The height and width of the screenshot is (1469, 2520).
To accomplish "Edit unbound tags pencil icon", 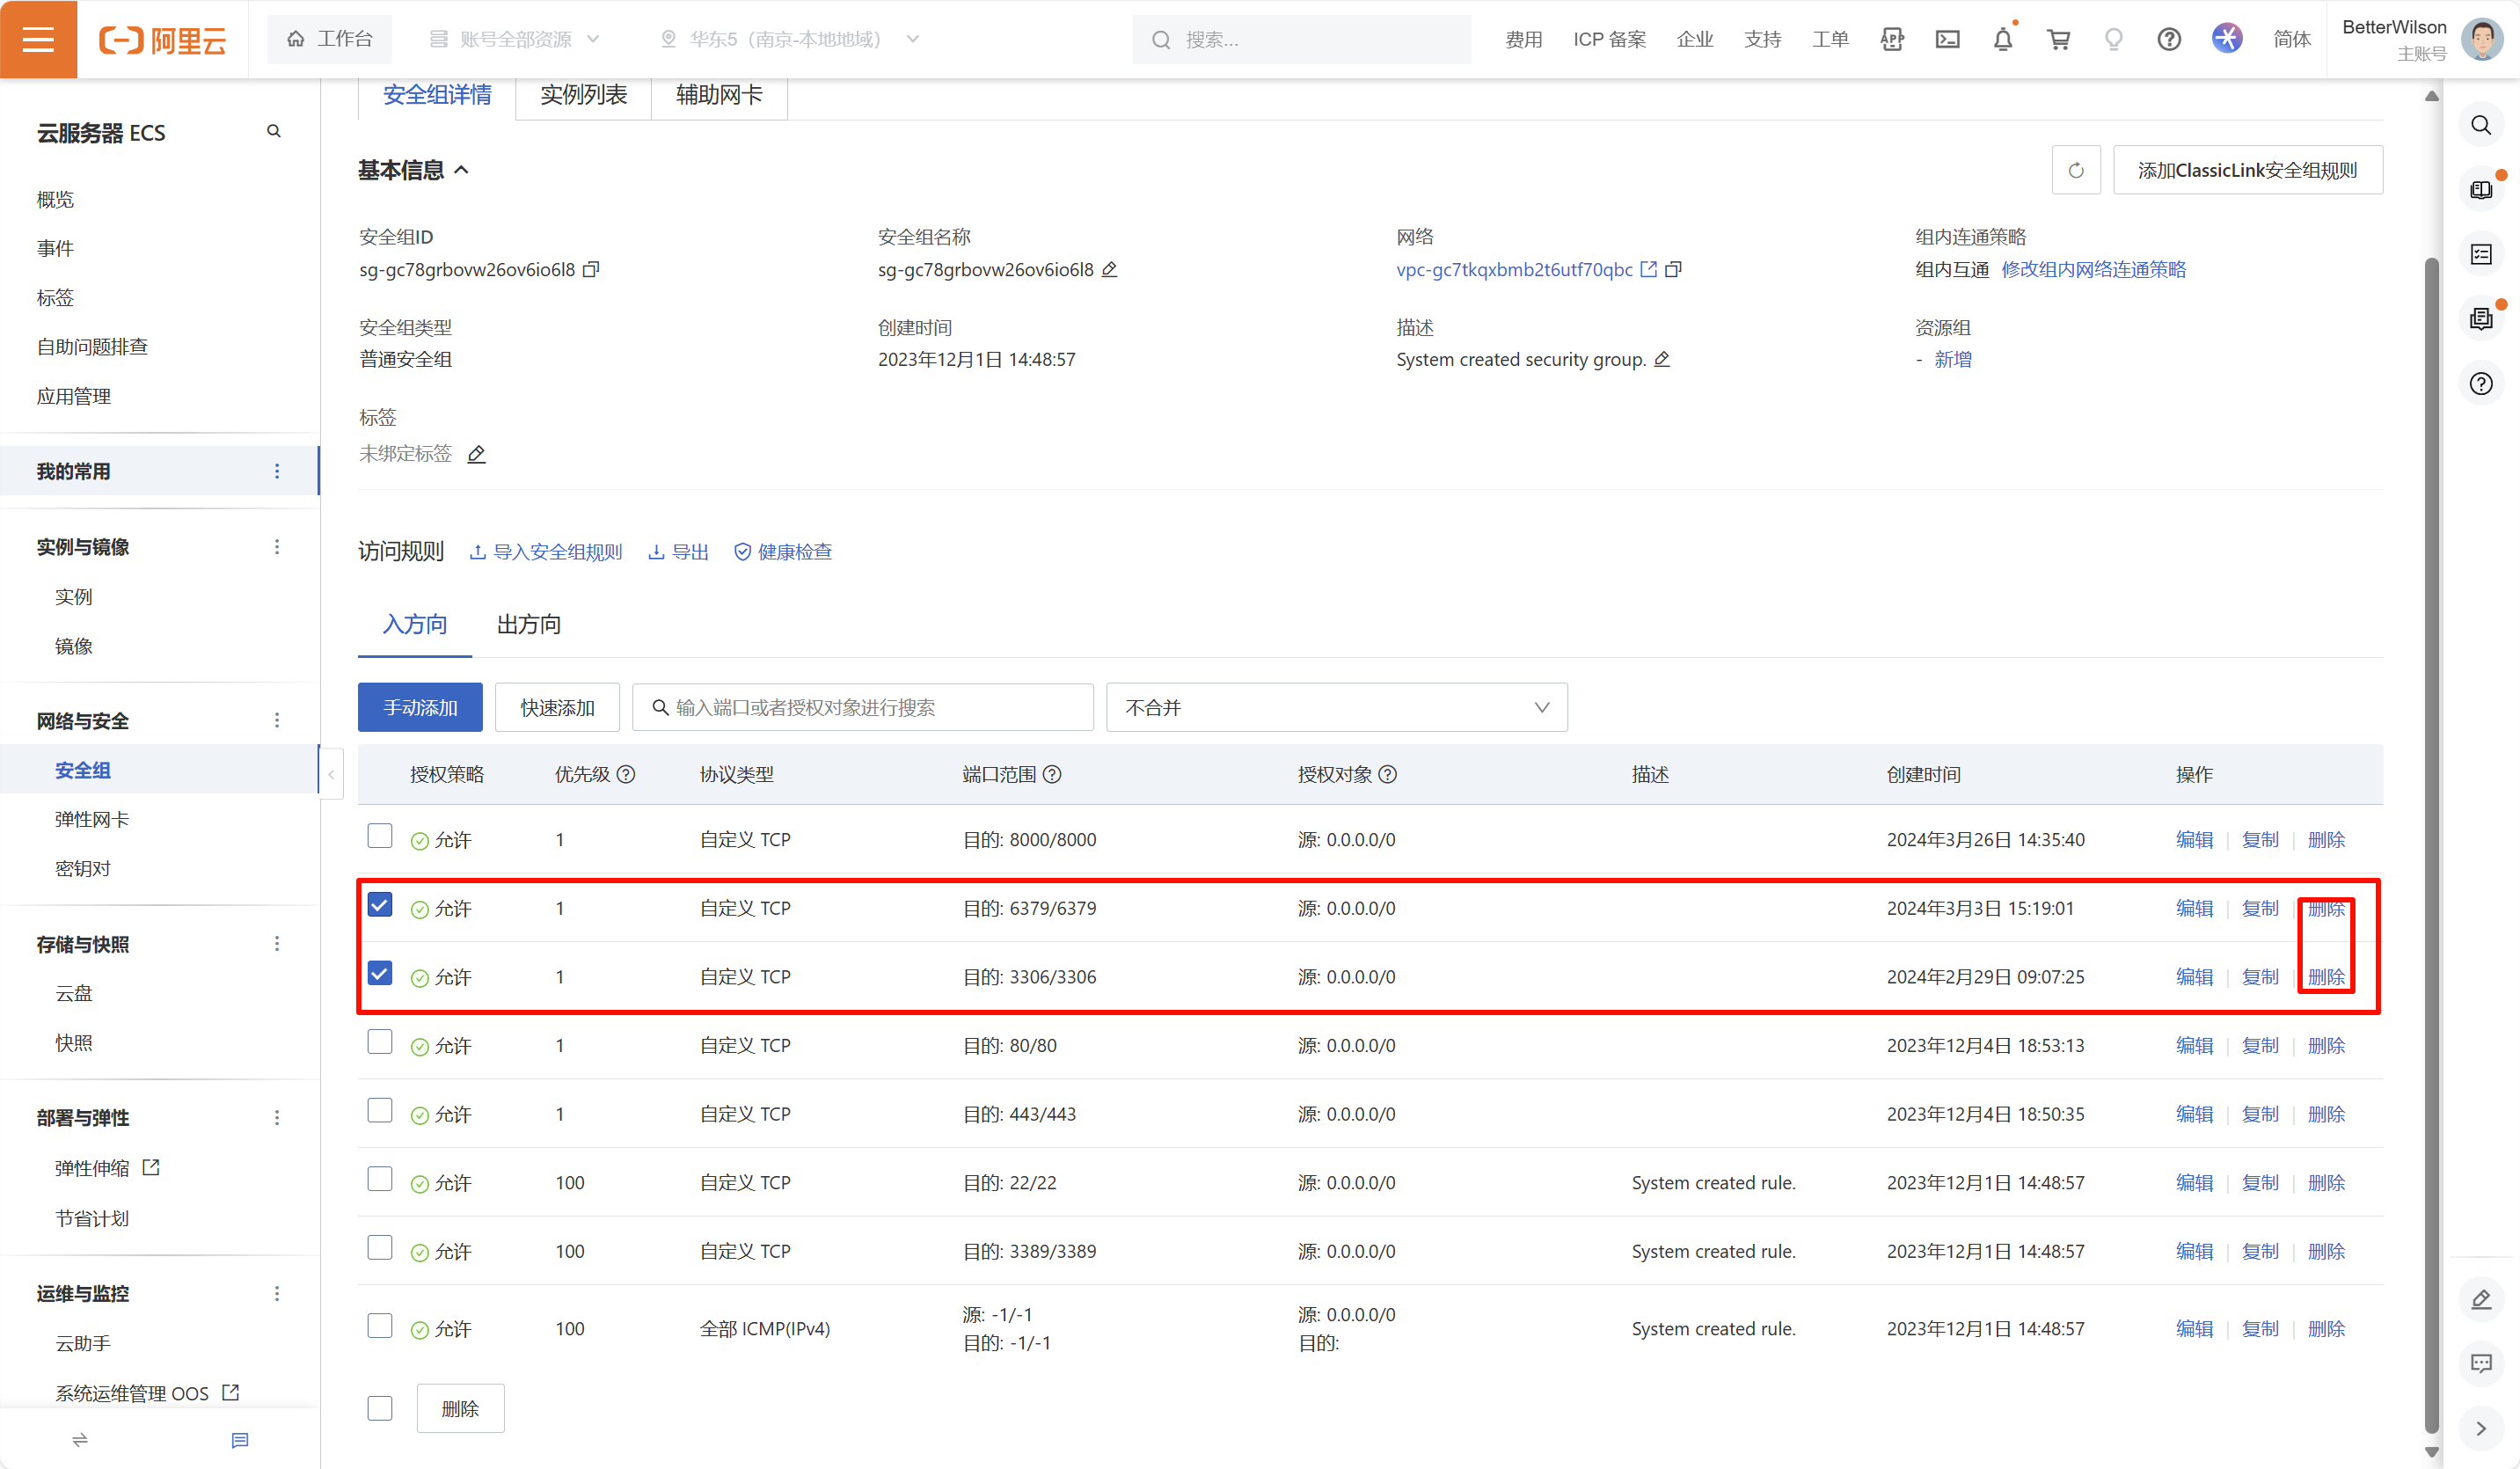I will (x=477, y=454).
